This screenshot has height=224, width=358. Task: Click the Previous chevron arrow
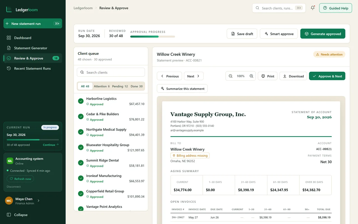click(162, 76)
